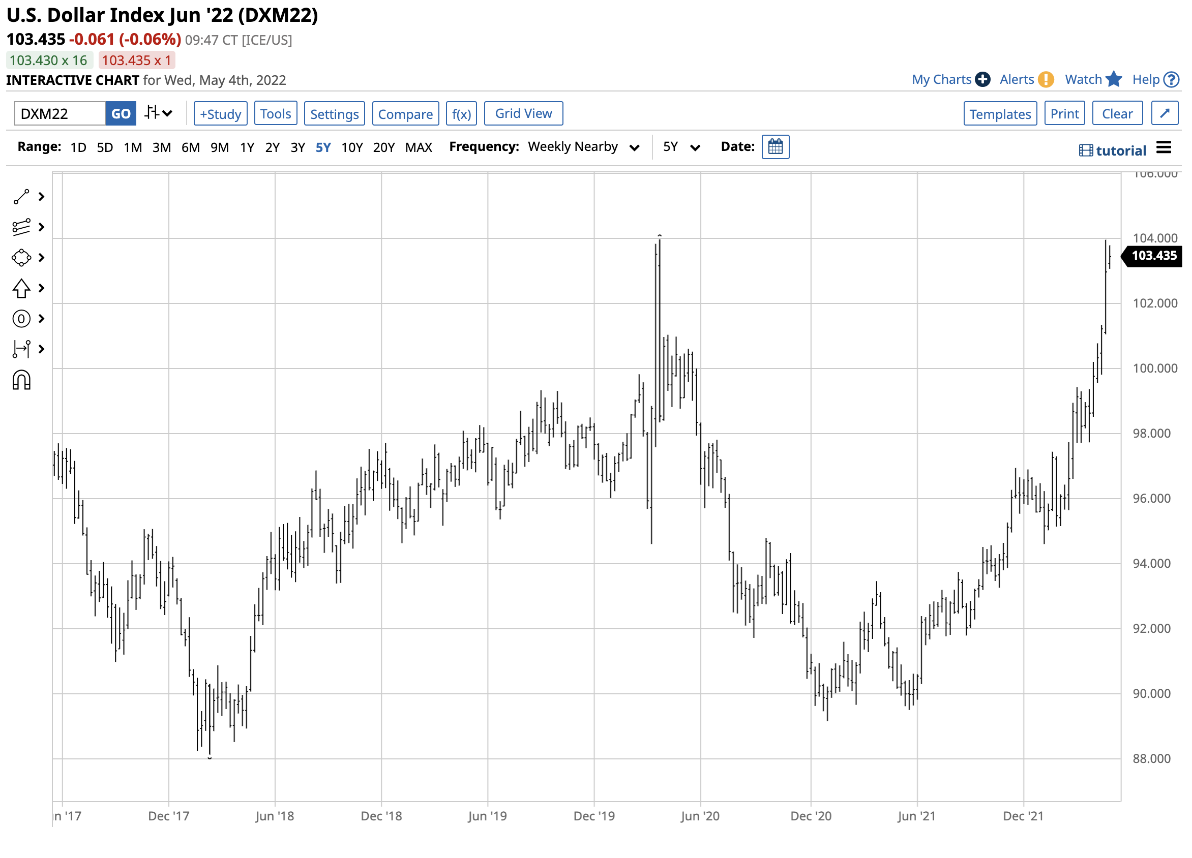Open the Tools menu
Viewport: 1192px width, 858px height.
(x=276, y=114)
